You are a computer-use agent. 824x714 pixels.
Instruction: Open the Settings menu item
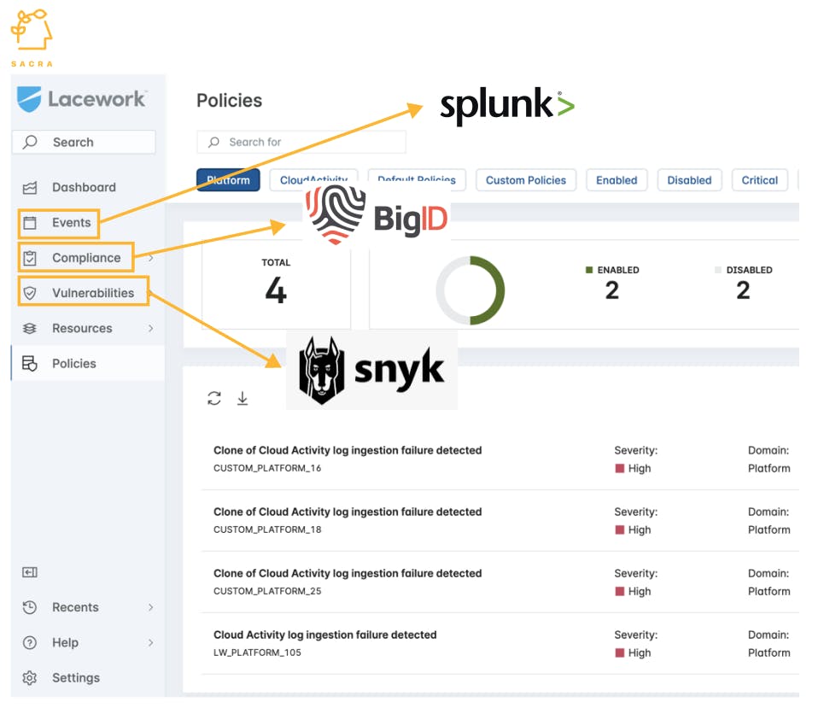pos(76,678)
